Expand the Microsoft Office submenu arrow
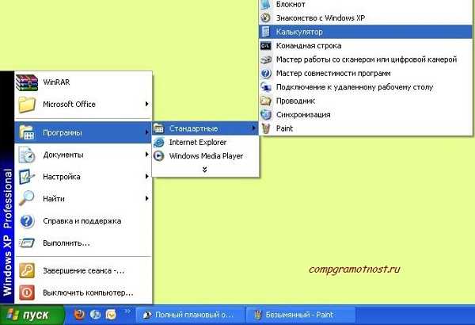This screenshot has height=325, width=475. [147, 104]
